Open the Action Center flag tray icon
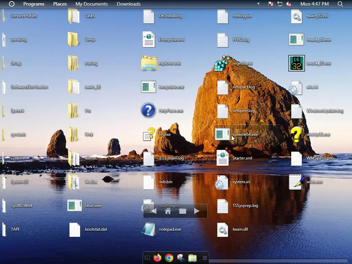Screen dimensions: 352x264 click(x=271, y=4)
